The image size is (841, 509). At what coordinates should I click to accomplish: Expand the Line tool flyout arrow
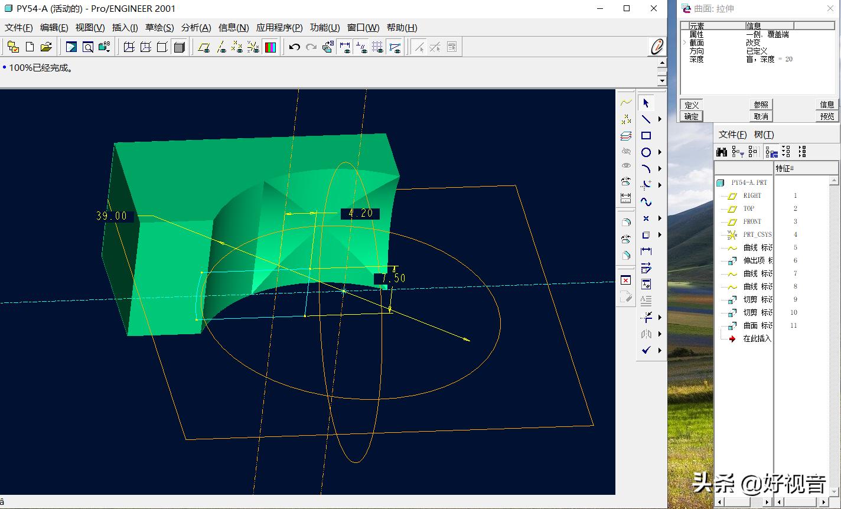(660, 119)
